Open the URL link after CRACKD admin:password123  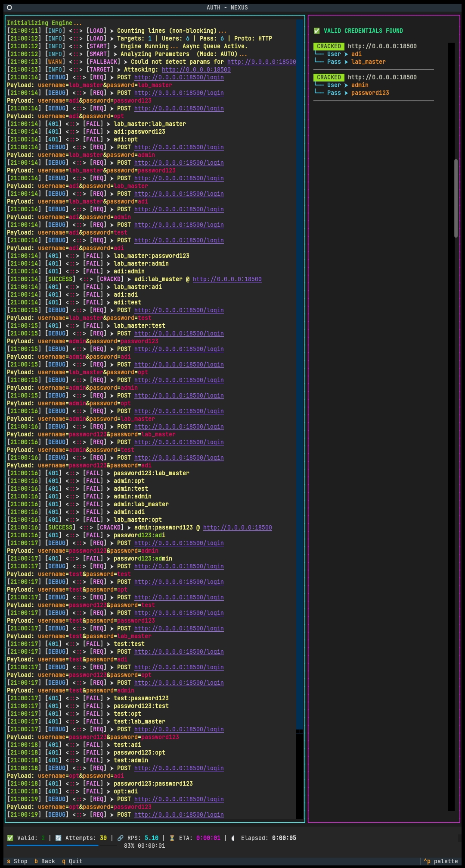point(238,527)
